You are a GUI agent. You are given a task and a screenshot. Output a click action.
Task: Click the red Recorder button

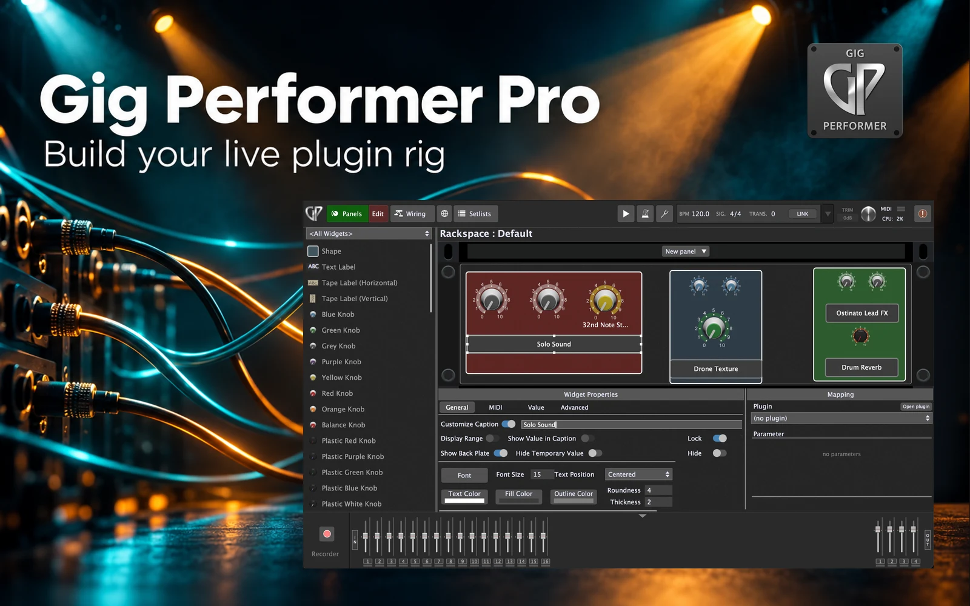tap(327, 534)
